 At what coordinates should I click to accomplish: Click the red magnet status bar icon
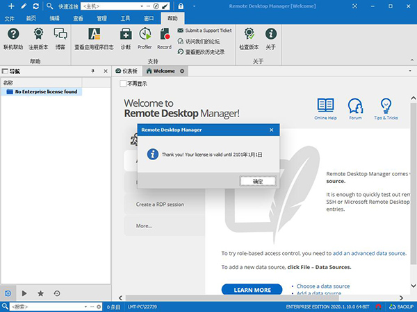pyautogui.click(x=379, y=306)
